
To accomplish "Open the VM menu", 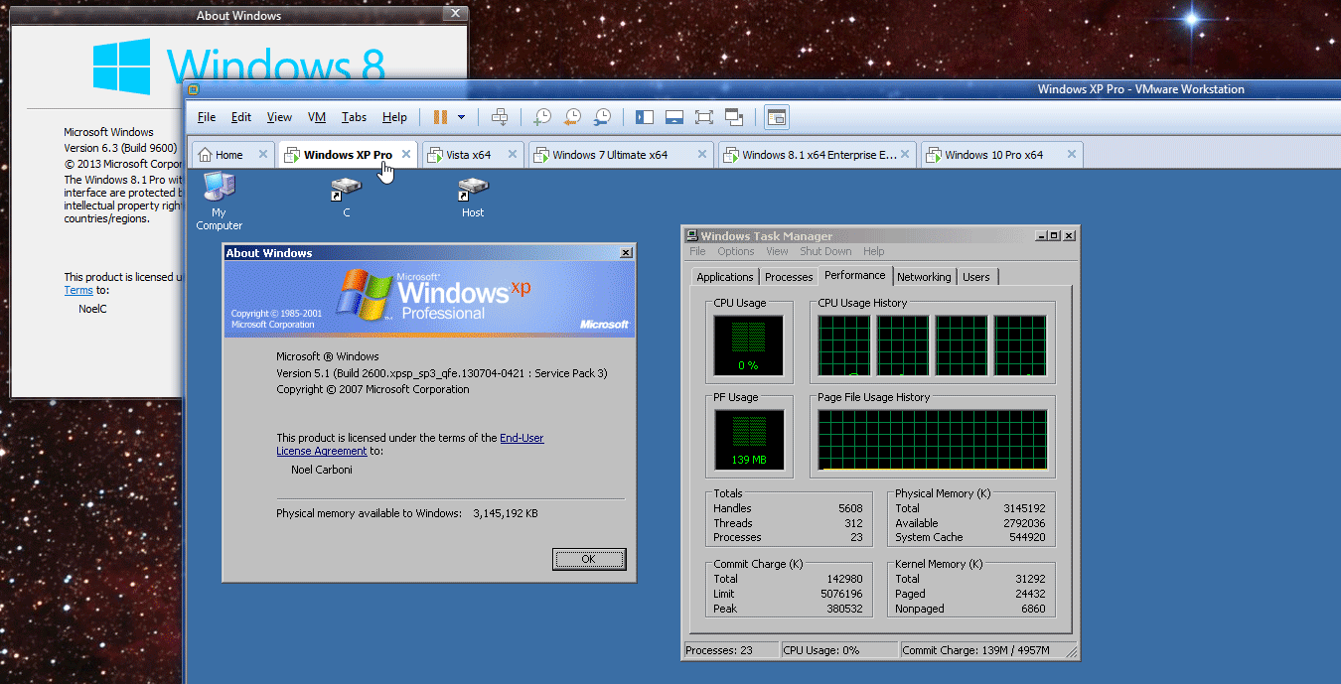I will point(316,116).
